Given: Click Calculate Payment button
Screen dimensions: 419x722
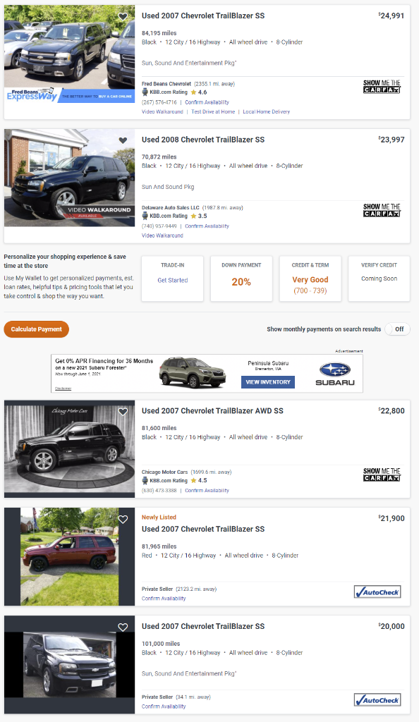Looking at the screenshot, I should [37, 329].
